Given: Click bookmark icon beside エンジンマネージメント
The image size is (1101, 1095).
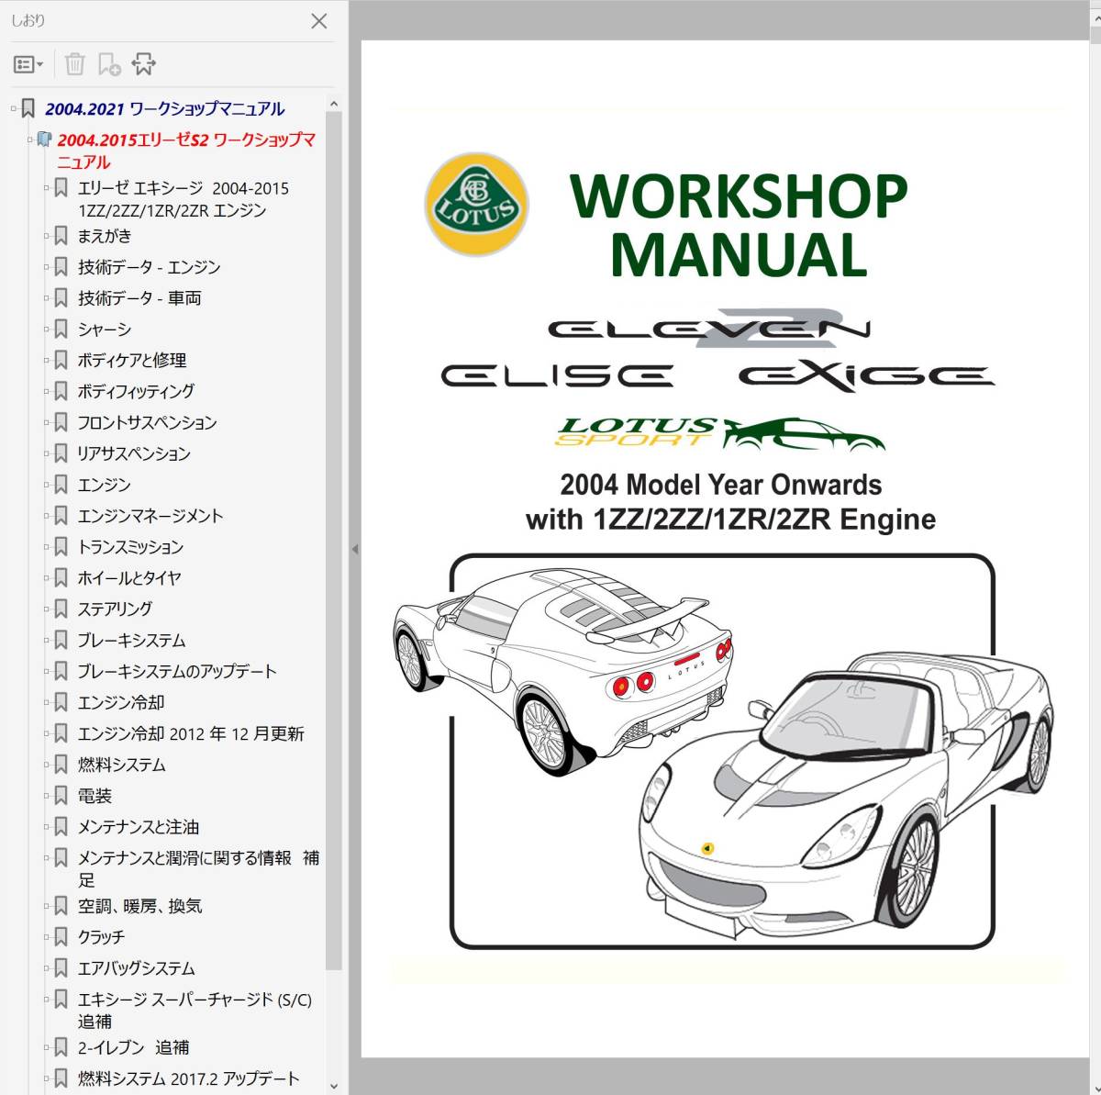Looking at the screenshot, I should pyautogui.click(x=61, y=516).
